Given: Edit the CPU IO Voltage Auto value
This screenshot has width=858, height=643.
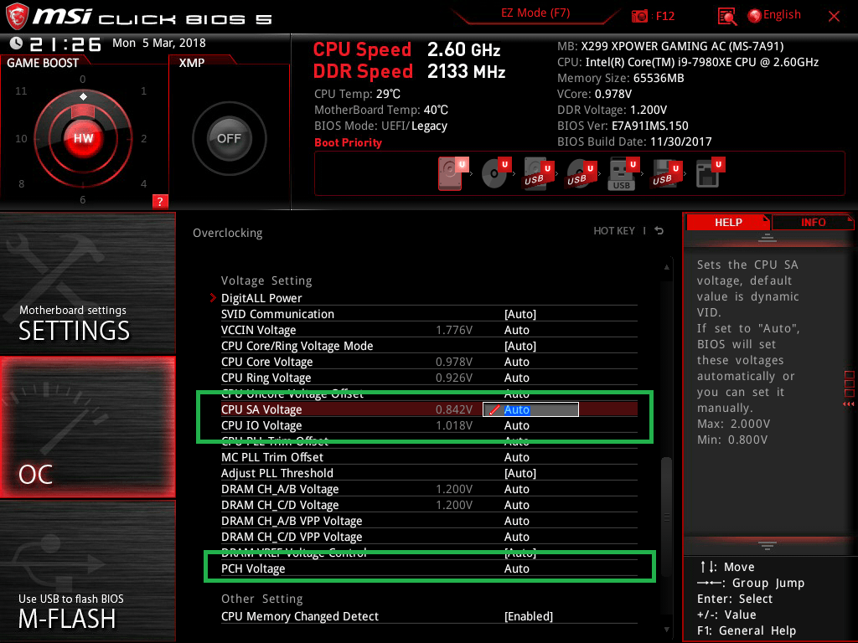Looking at the screenshot, I should coord(516,425).
